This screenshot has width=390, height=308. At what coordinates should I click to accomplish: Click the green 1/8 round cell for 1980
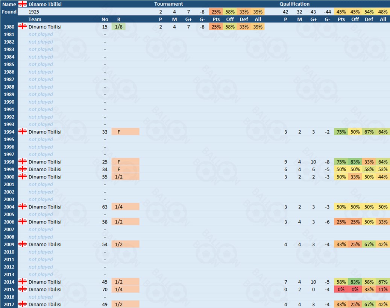[119, 27]
